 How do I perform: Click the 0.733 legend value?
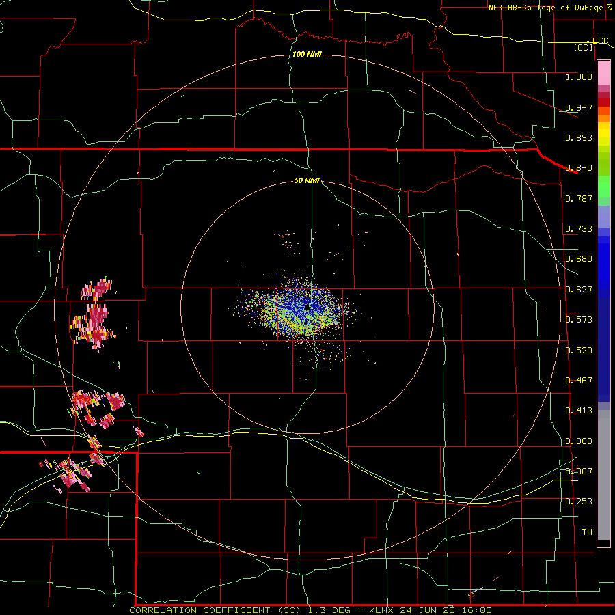pyautogui.click(x=579, y=229)
